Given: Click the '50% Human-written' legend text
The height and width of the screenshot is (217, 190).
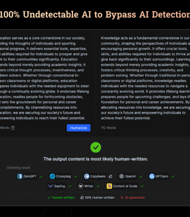Looking at the screenshot, I should [100, 198].
